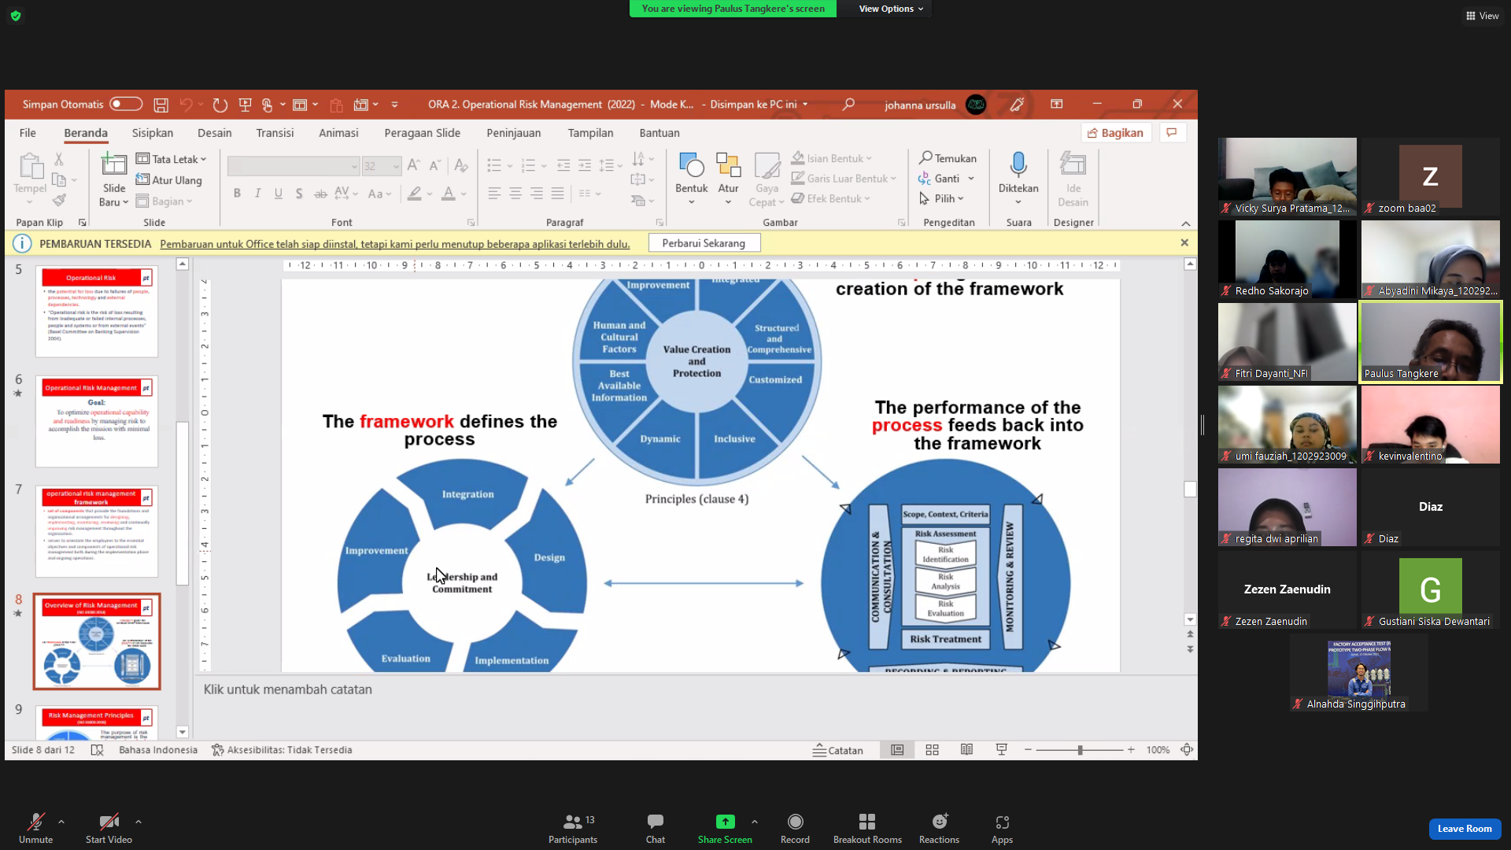
Task: Unmute the Zoom microphone
Action: [35, 829]
